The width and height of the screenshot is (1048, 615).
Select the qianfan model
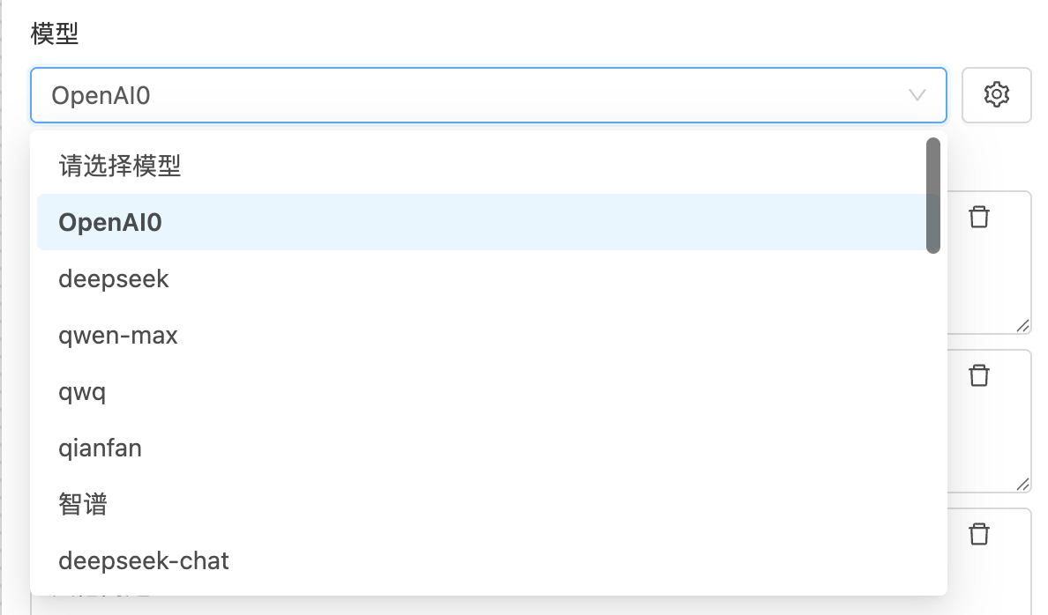point(100,448)
